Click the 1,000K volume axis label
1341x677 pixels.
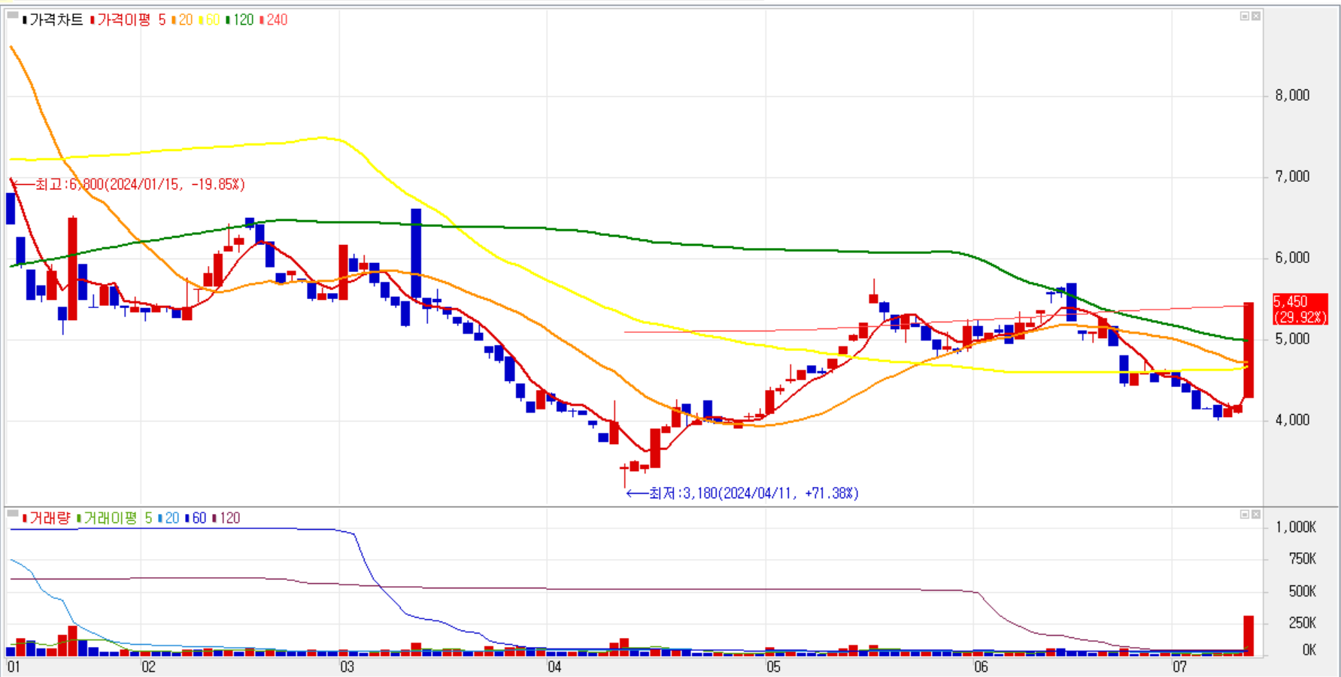click(x=1296, y=527)
